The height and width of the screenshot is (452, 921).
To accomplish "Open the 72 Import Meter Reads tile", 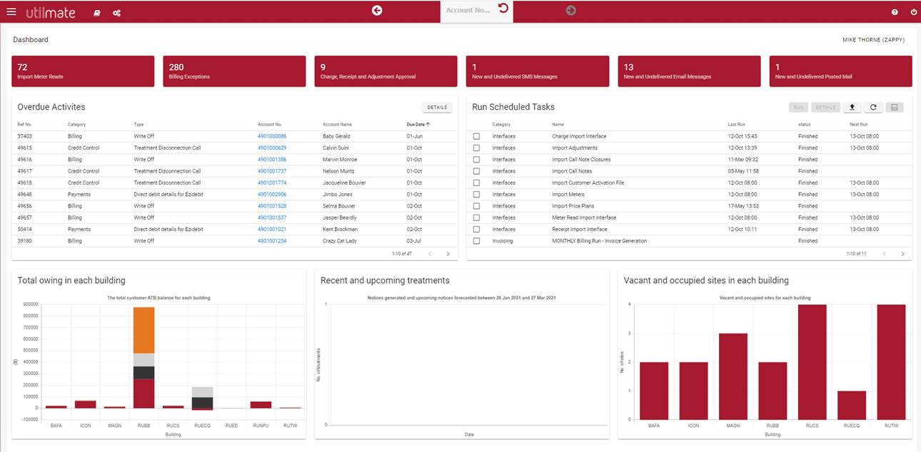I will click(83, 71).
